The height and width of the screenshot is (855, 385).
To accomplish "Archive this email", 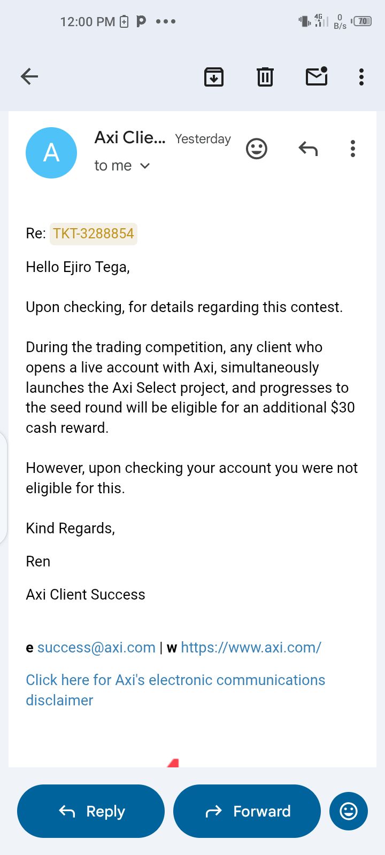I will click(x=214, y=77).
